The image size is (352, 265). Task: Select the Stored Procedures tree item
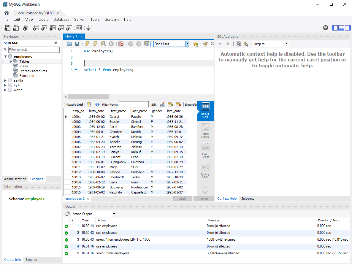pos(33,71)
